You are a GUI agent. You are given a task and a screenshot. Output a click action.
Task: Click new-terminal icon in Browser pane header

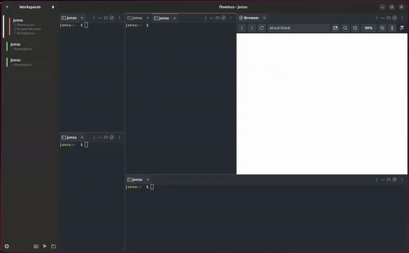point(389,18)
